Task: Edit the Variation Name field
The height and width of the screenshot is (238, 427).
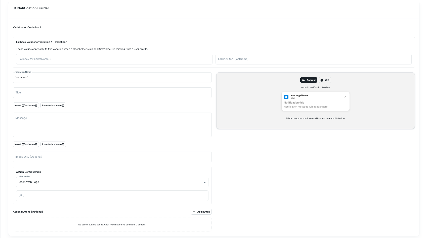Action: 112,78
